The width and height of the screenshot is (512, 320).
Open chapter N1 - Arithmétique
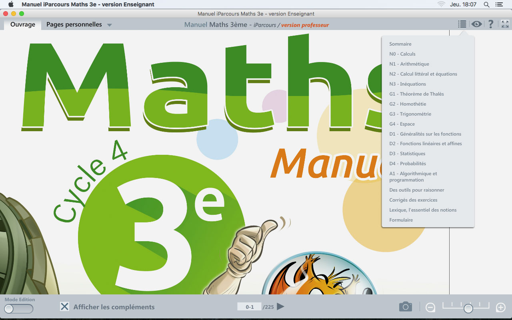(409, 64)
